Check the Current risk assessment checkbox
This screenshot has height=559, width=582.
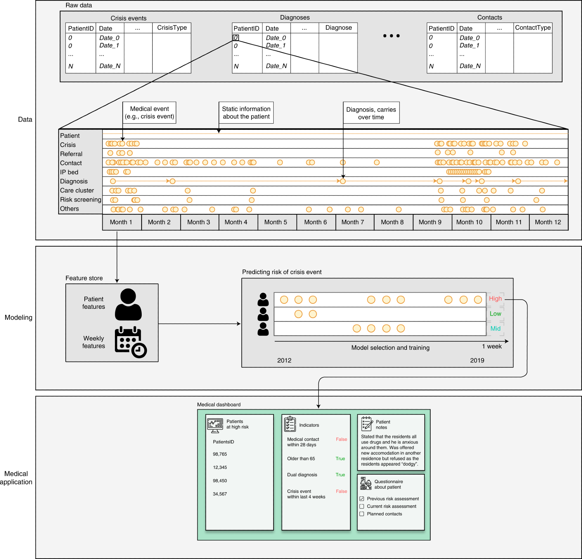(x=362, y=506)
